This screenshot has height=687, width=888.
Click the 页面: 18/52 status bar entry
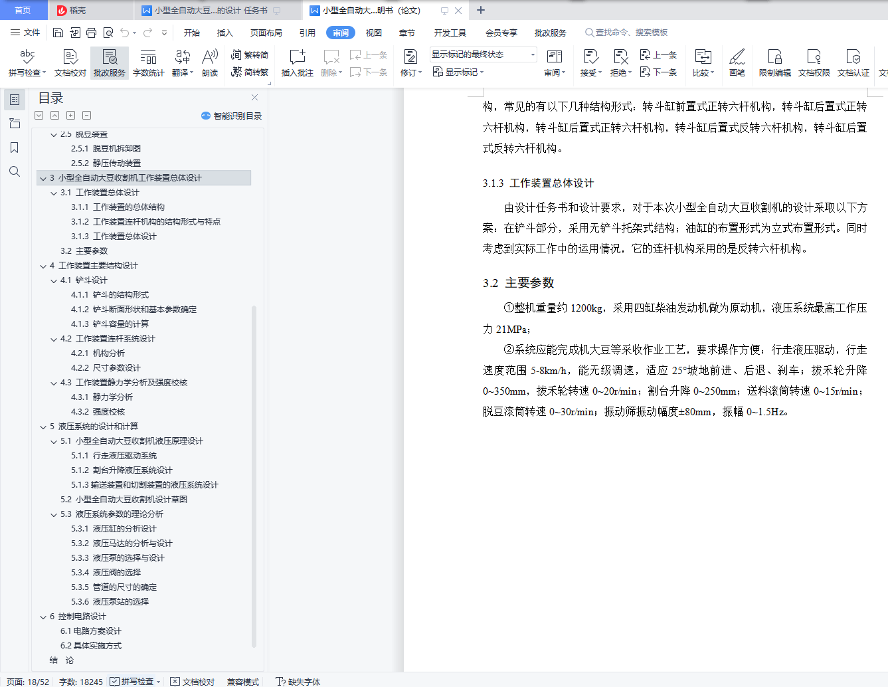[x=28, y=682]
